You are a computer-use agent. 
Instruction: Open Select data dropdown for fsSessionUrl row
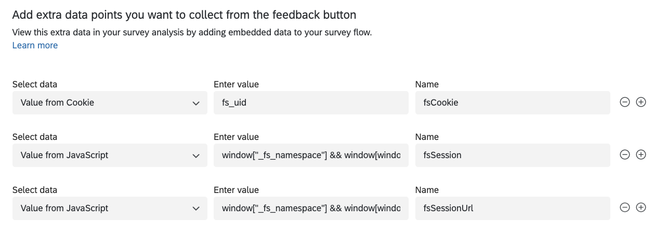(109, 208)
